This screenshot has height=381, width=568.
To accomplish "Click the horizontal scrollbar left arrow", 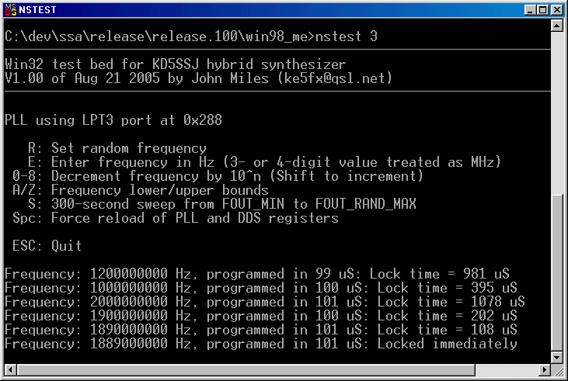I will tap(11, 370).
